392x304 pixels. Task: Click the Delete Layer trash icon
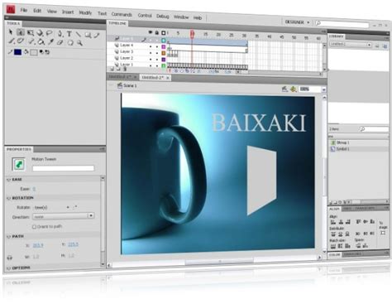(125, 70)
